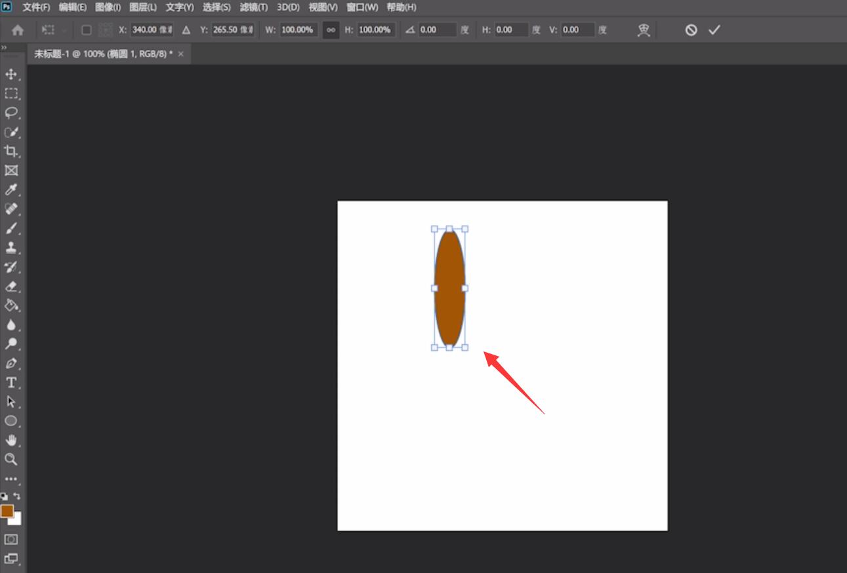
Task: Select the Eyedropper tool
Action: (11, 190)
